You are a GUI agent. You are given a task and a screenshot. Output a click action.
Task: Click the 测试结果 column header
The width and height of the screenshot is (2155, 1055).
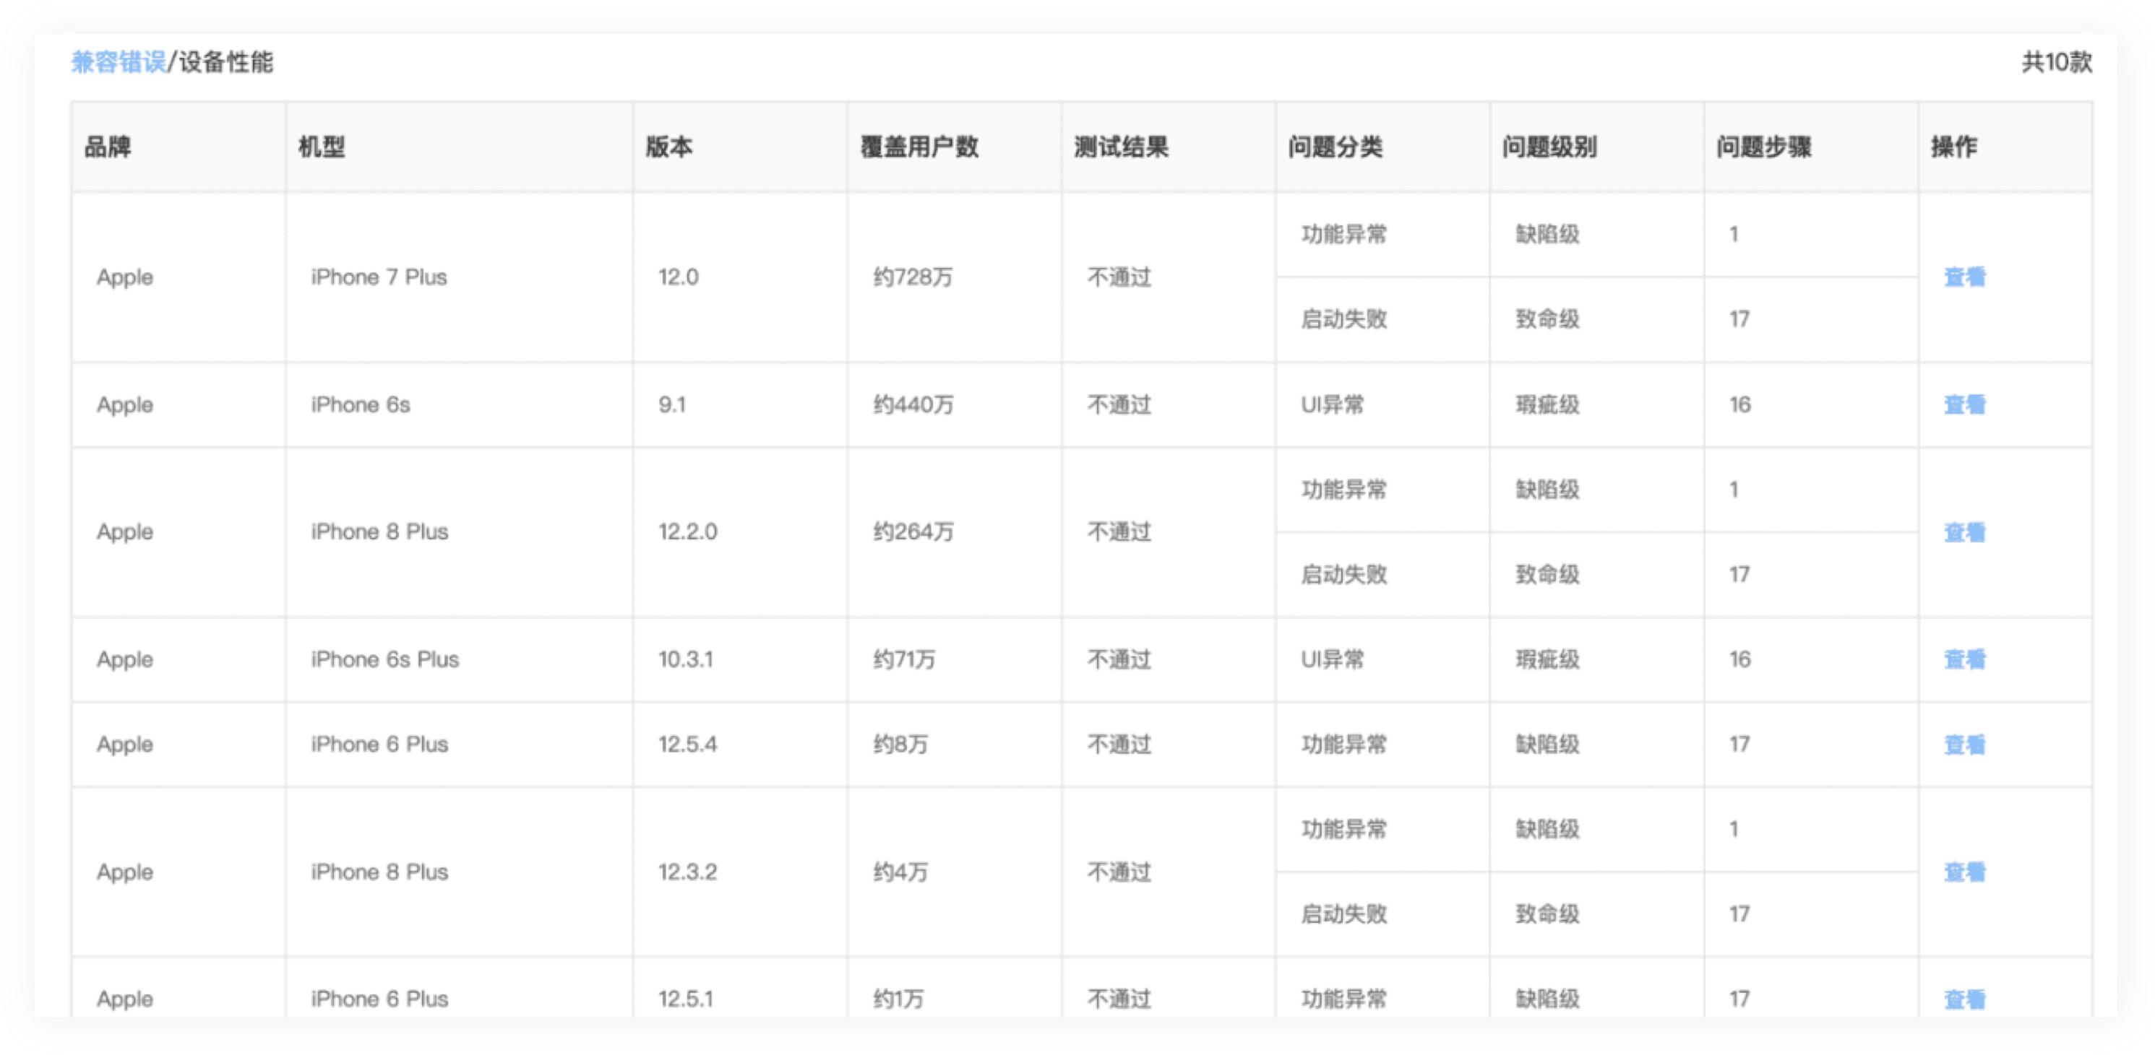click(x=1121, y=147)
